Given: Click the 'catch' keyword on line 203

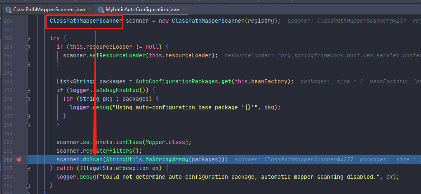Looking at the screenshot, I should coord(65,168).
